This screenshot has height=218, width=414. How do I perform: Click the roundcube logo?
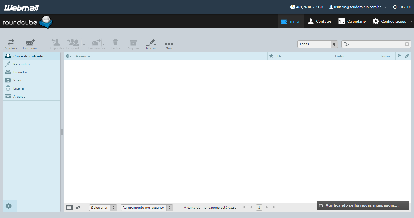pyautogui.click(x=28, y=22)
